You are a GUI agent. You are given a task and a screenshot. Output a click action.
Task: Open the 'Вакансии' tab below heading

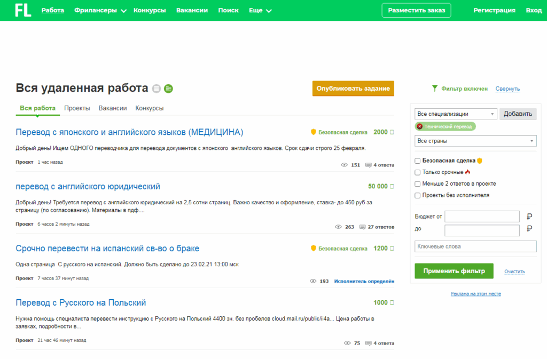click(113, 108)
